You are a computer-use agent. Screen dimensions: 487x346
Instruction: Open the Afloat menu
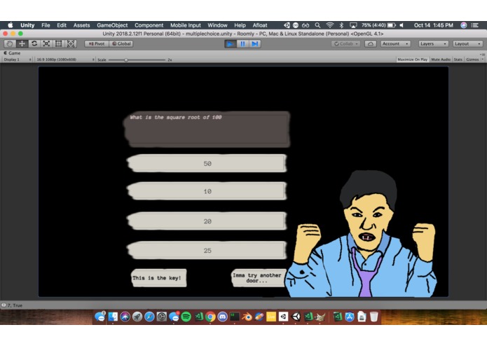click(260, 25)
